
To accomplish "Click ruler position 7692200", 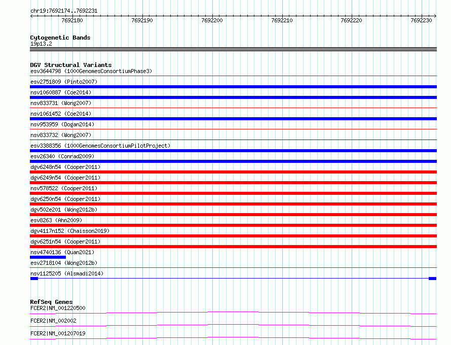I will [x=212, y=20].
